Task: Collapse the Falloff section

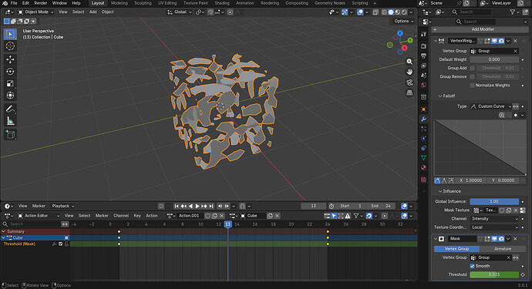Action: (440, 96)
